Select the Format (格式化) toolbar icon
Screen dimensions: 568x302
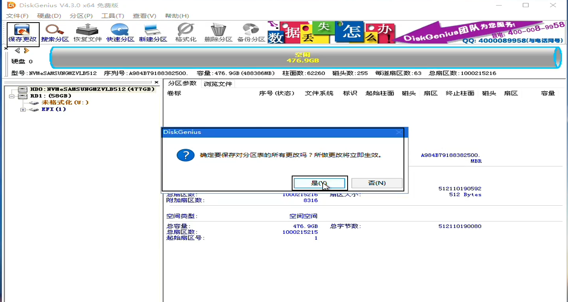point(186,34)
